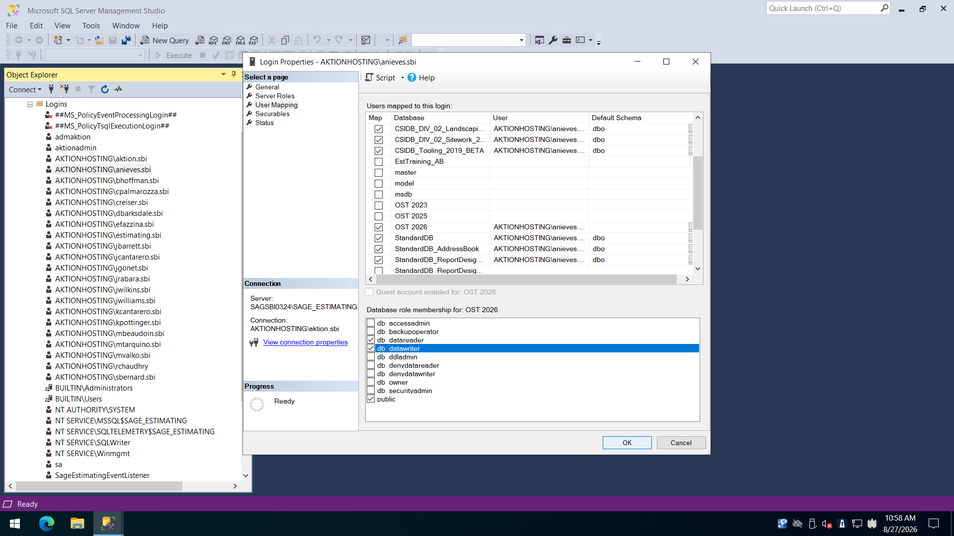954x536 pixels.
Task: Open the Connect dropdown in Object Explorer
Action: pyautogui.click(x=25, y=89)
